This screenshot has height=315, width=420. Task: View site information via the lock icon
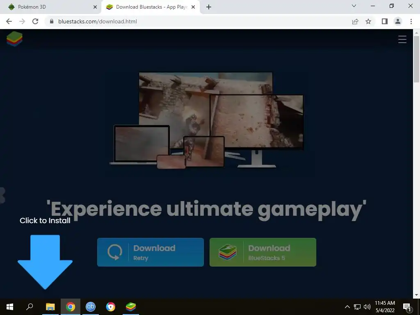(52, 21)
